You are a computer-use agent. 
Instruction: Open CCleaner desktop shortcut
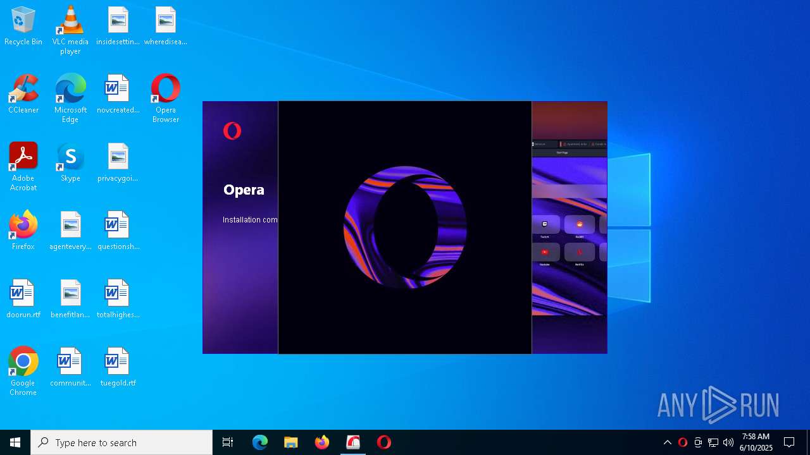point(23,95)
